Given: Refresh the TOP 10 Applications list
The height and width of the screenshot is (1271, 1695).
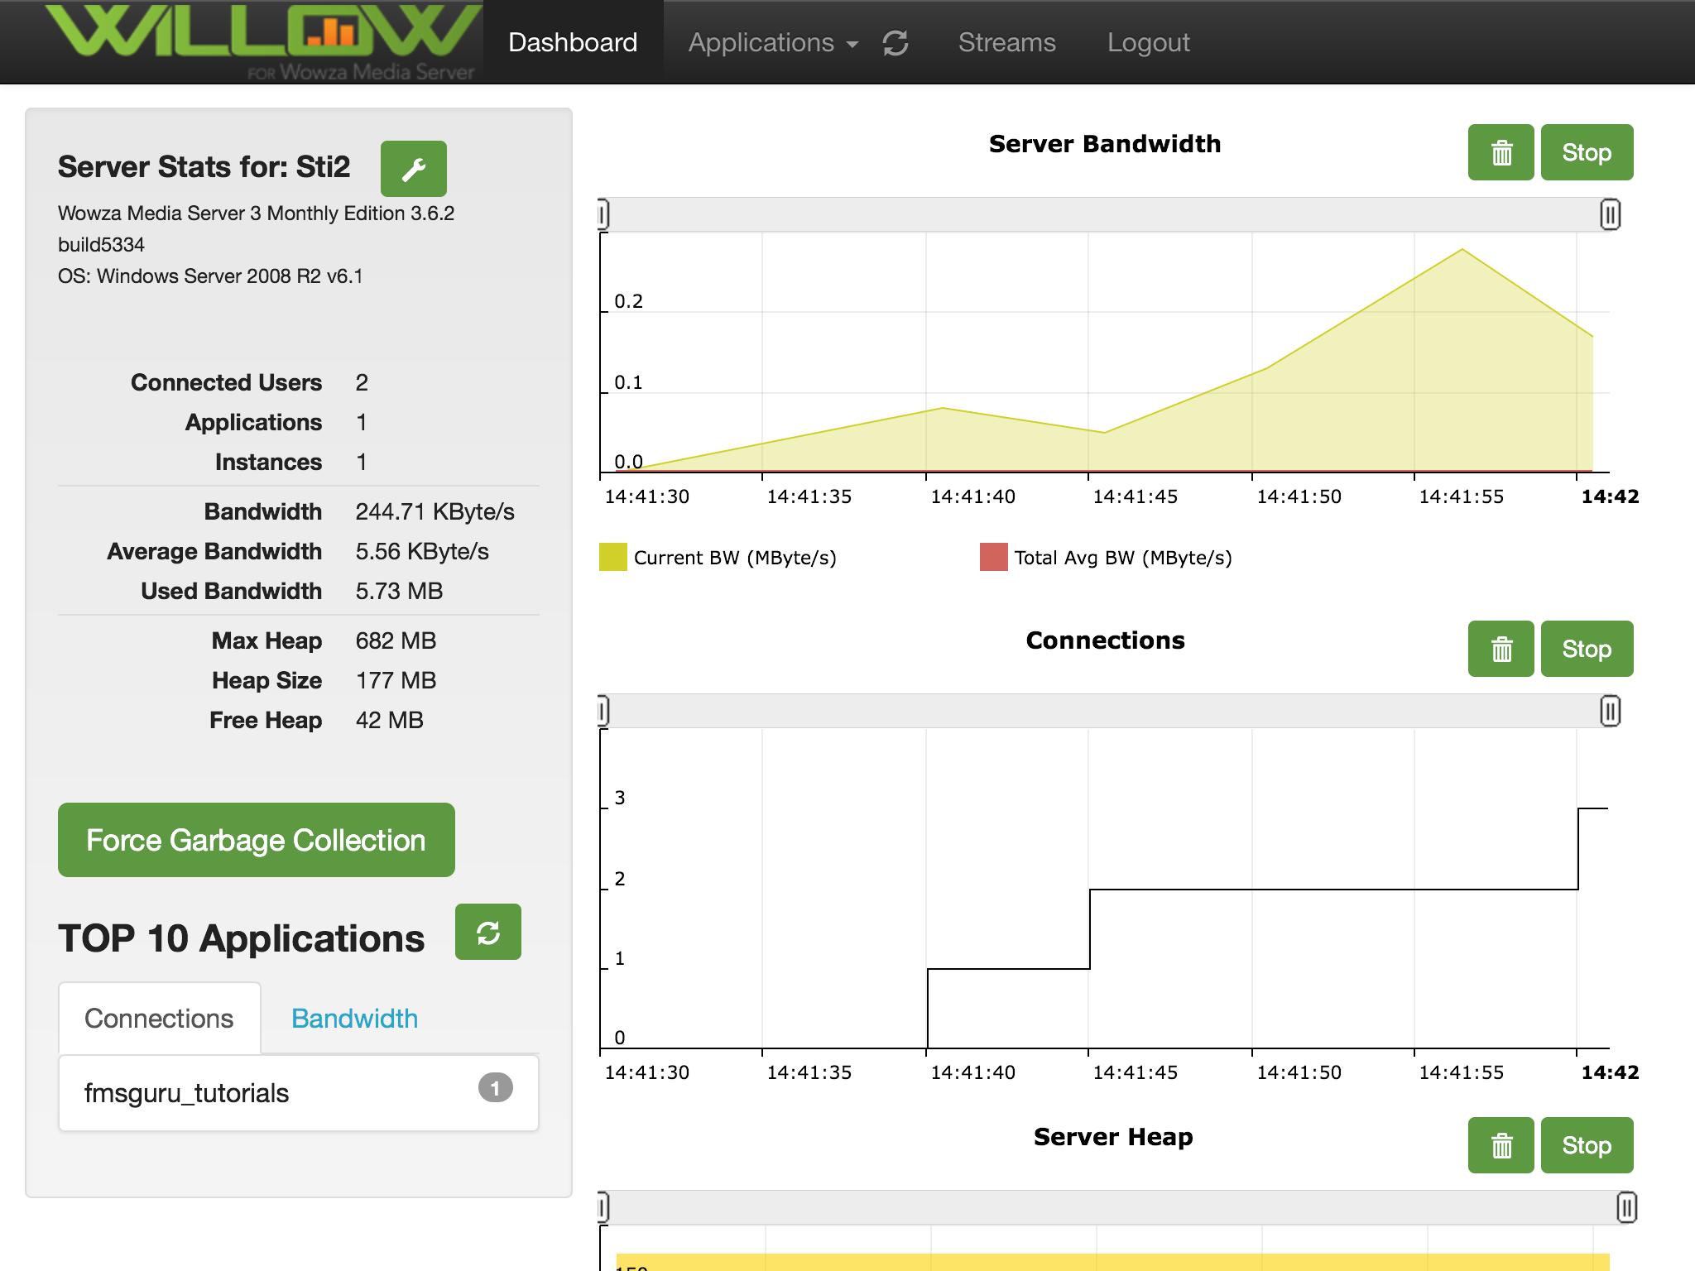Looking at the screenshot, I should coord(487,933).
